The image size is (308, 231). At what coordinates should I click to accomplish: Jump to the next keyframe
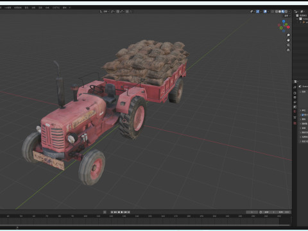125,212
